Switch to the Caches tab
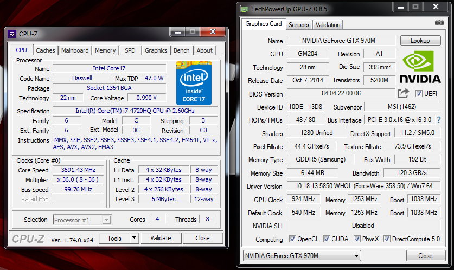This screenshot has width=454, height=270. [46, 50]
